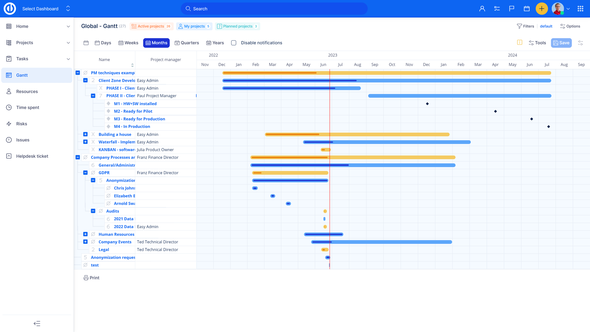The width and height of the screenshot is (590, 332).
Task: Switch the timeline to Weeks view
Action: tap(128, 43)
